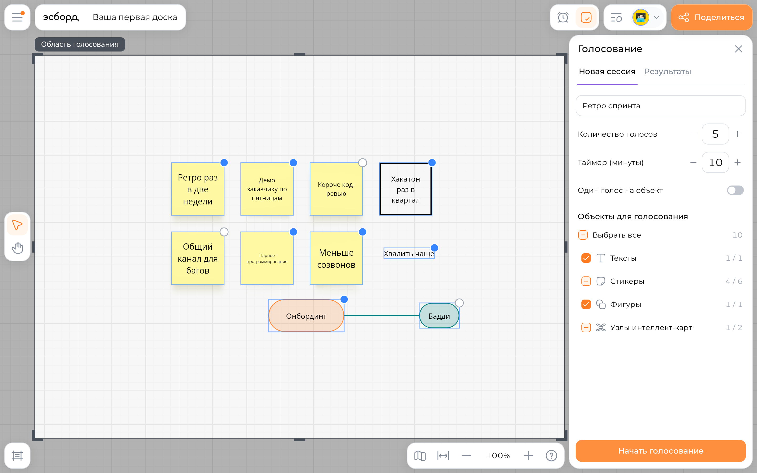Select the Бадди node's empty circle
The height and width of the screenshot is (473, 757).
[459, 303]
